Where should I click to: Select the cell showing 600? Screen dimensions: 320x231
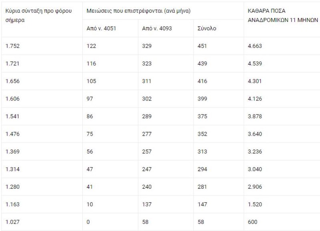253,222
